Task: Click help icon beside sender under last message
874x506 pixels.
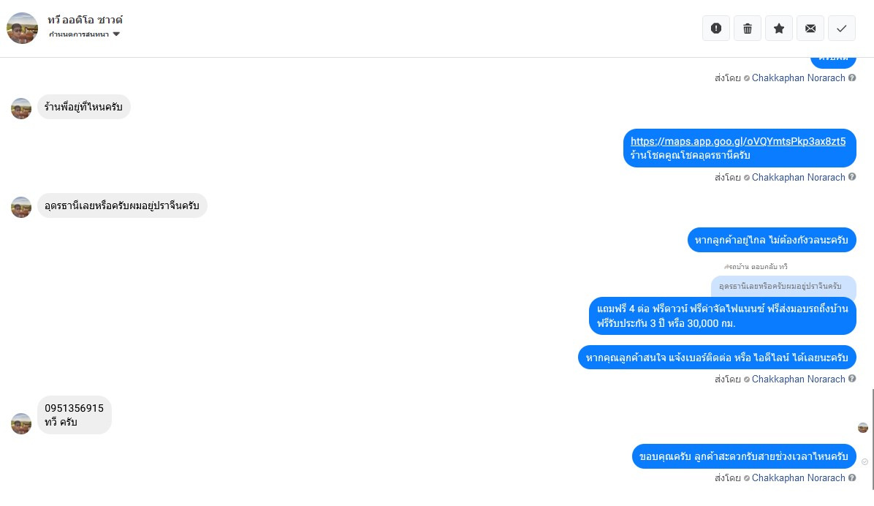Action: pyautogui.click(x=852, y=478)
